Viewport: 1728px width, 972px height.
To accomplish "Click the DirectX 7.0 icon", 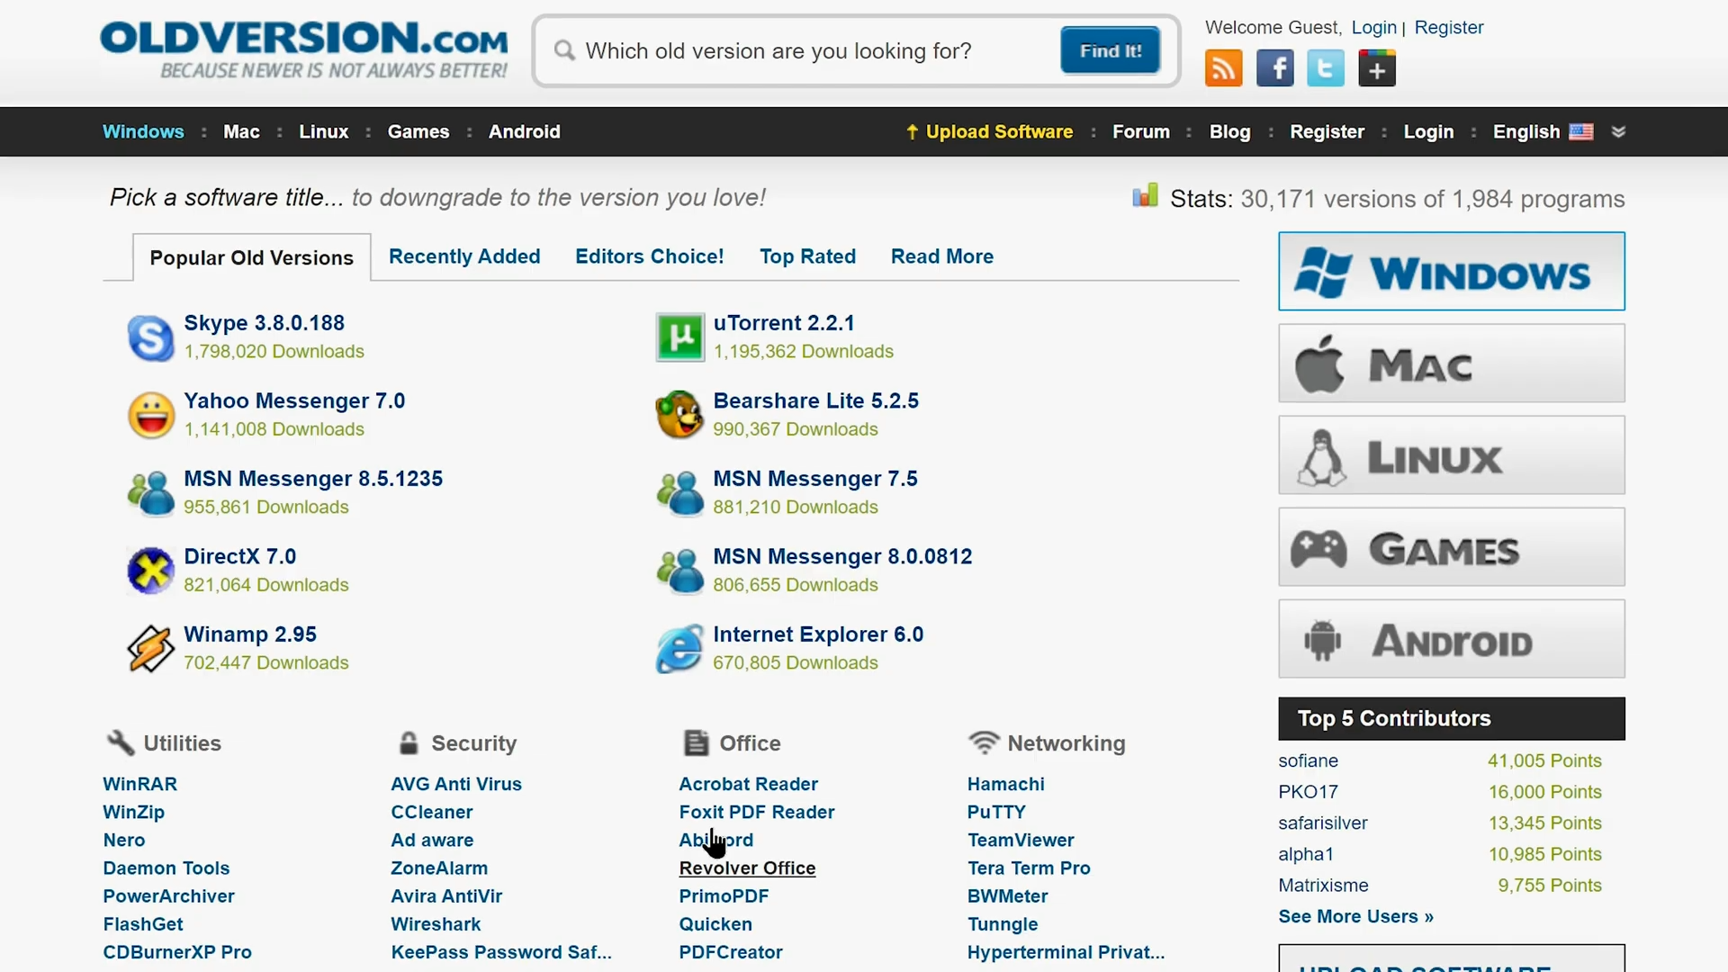I will click(x=150, y=571).
